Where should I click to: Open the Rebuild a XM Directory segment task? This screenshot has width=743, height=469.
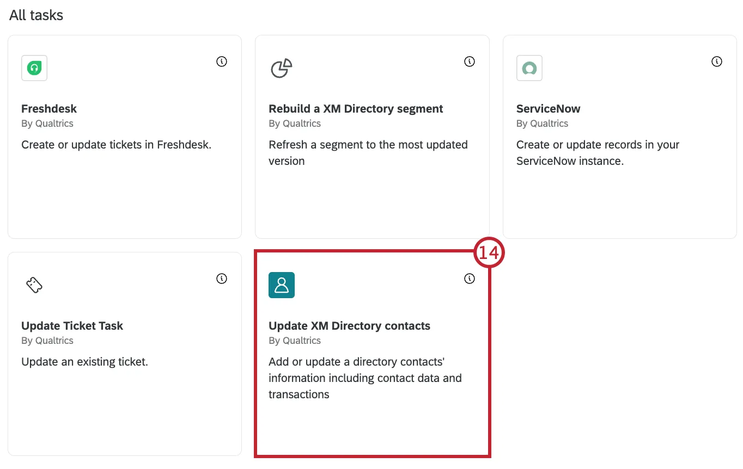tap(372, 196)
